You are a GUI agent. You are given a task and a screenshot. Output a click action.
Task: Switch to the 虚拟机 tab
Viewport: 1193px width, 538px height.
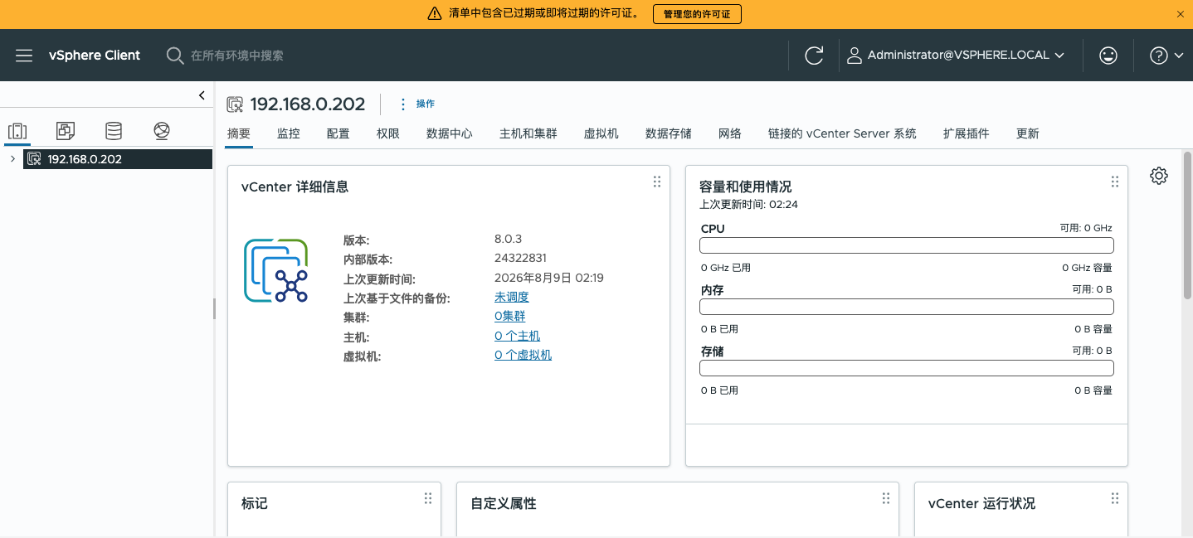(601, 133)
